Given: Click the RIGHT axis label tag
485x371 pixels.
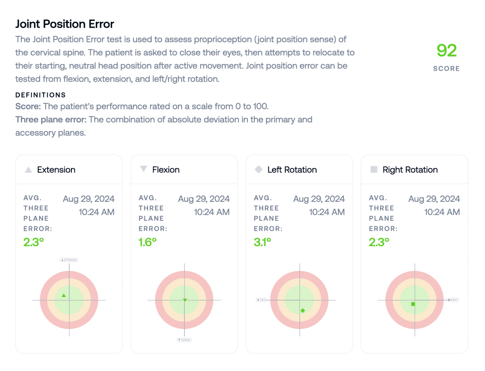Looking at the screenshot, I should [452, 300].
